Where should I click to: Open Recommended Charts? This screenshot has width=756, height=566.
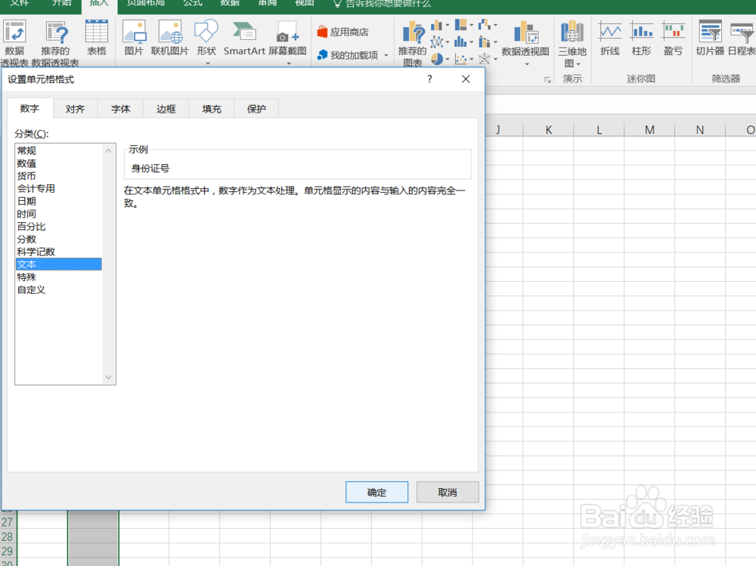click(413, 43)
